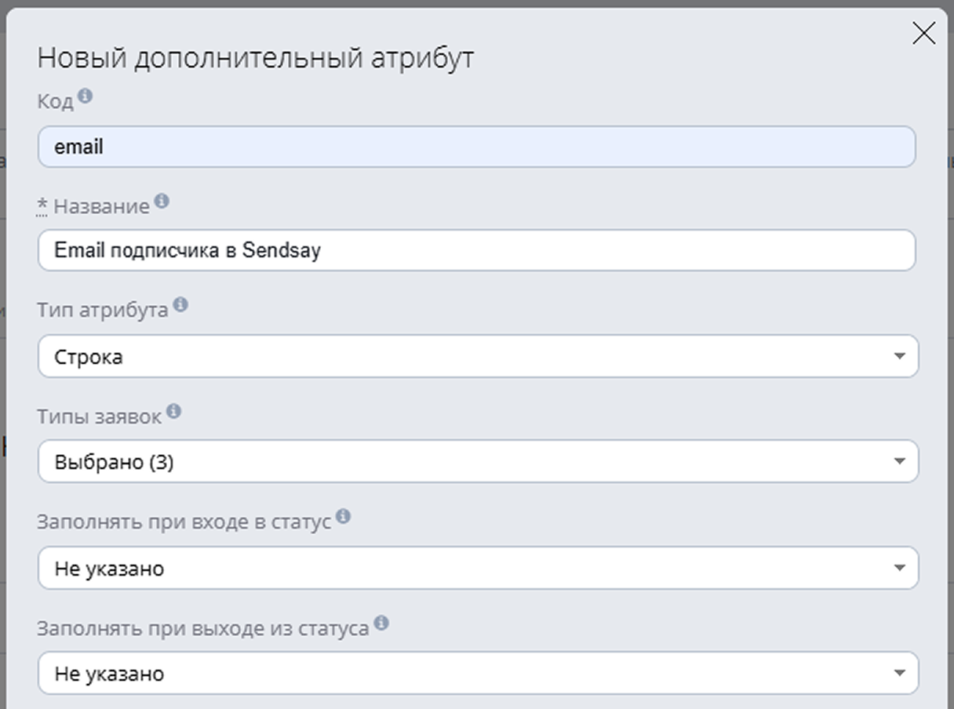
Task: Click the Тип атрибута label text
Action: (x=103, y=311)
